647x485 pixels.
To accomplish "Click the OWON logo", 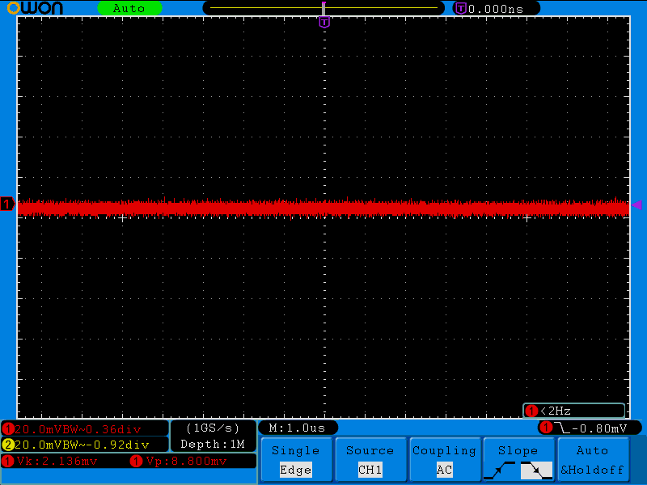I will (35, 8).
